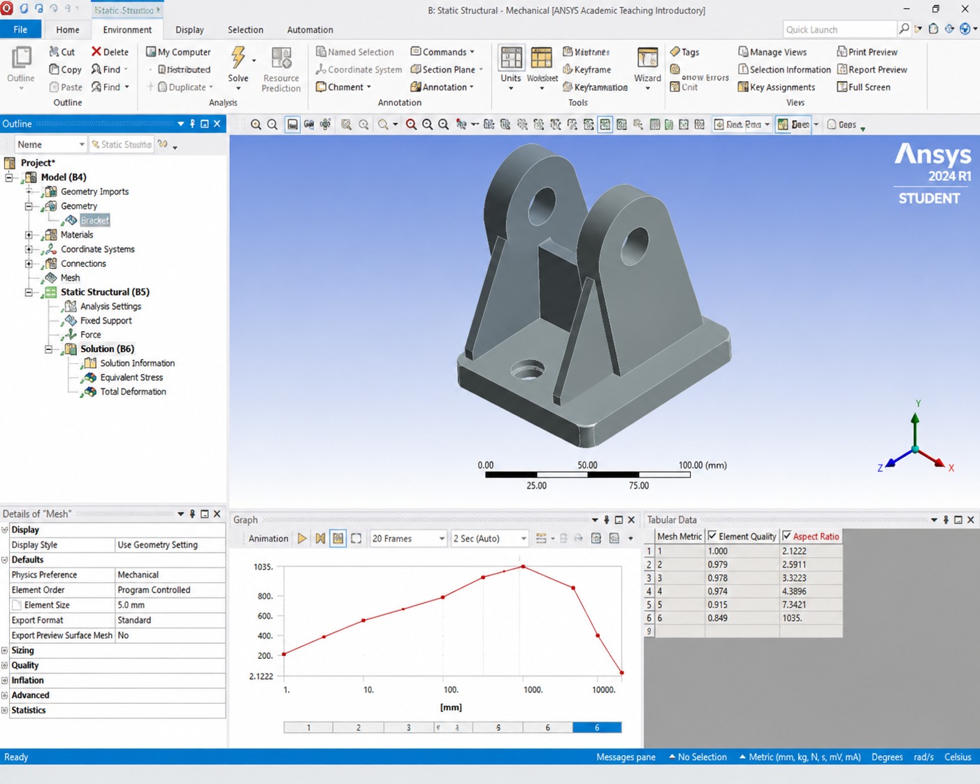Screen dimensions: 980x784
Task: Collapse the Solution (B6) node
Action: click(48, 349)
